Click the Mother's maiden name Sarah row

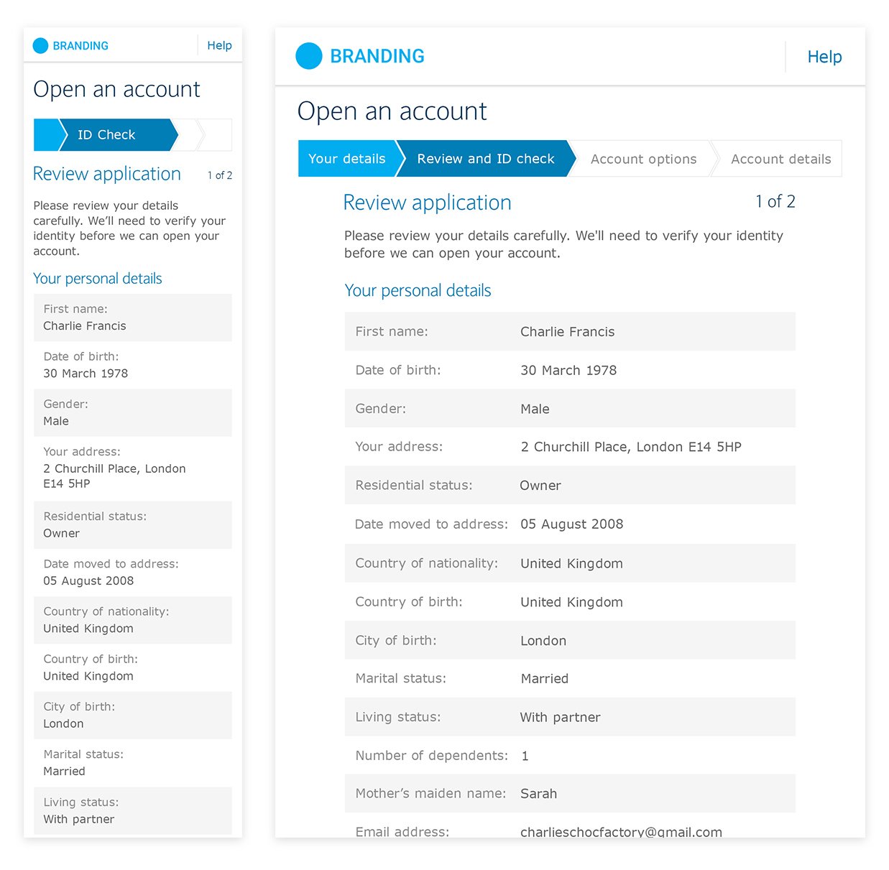tap(570, 793)
